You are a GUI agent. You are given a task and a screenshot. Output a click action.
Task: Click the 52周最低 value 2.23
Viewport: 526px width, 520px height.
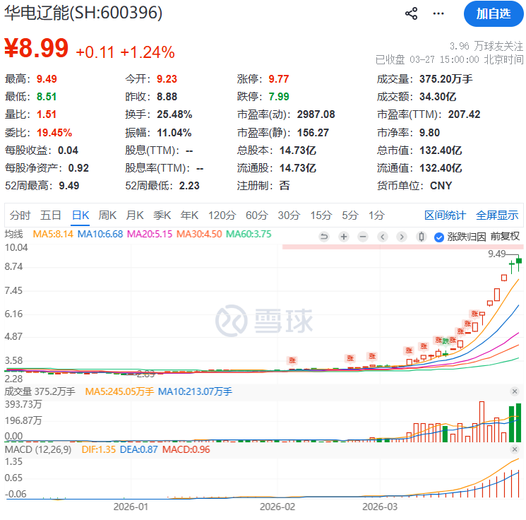[189, 186]
